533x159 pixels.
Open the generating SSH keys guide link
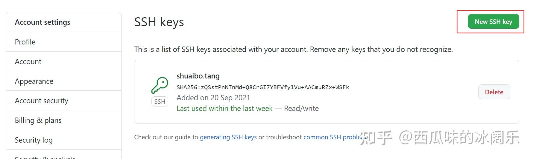pos(228,137)
